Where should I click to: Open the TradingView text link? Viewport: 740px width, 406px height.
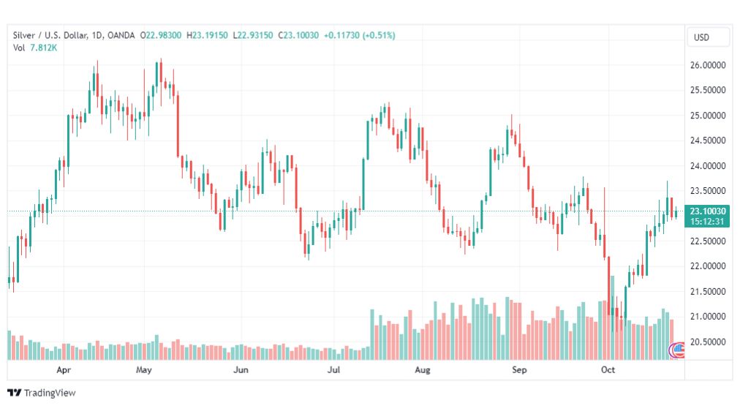50,393
